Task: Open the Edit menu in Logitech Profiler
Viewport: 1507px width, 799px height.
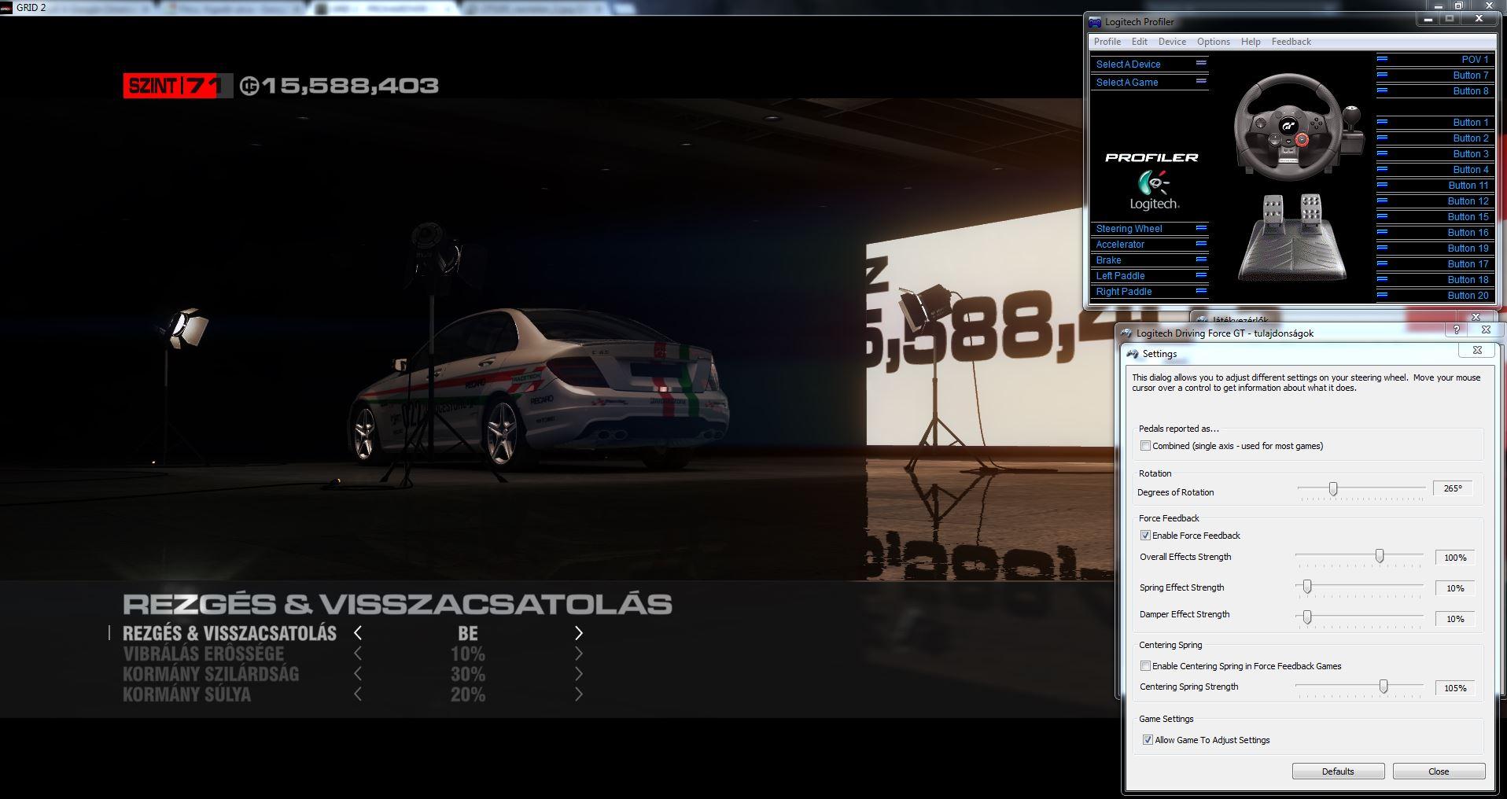Action: (1139, 42)
